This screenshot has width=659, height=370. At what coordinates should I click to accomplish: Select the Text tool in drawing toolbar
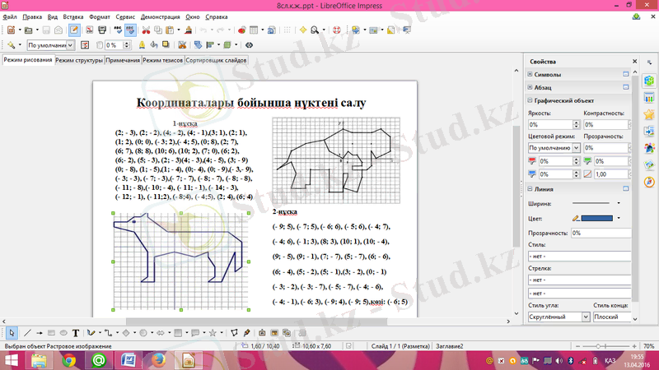pos(76,333)
